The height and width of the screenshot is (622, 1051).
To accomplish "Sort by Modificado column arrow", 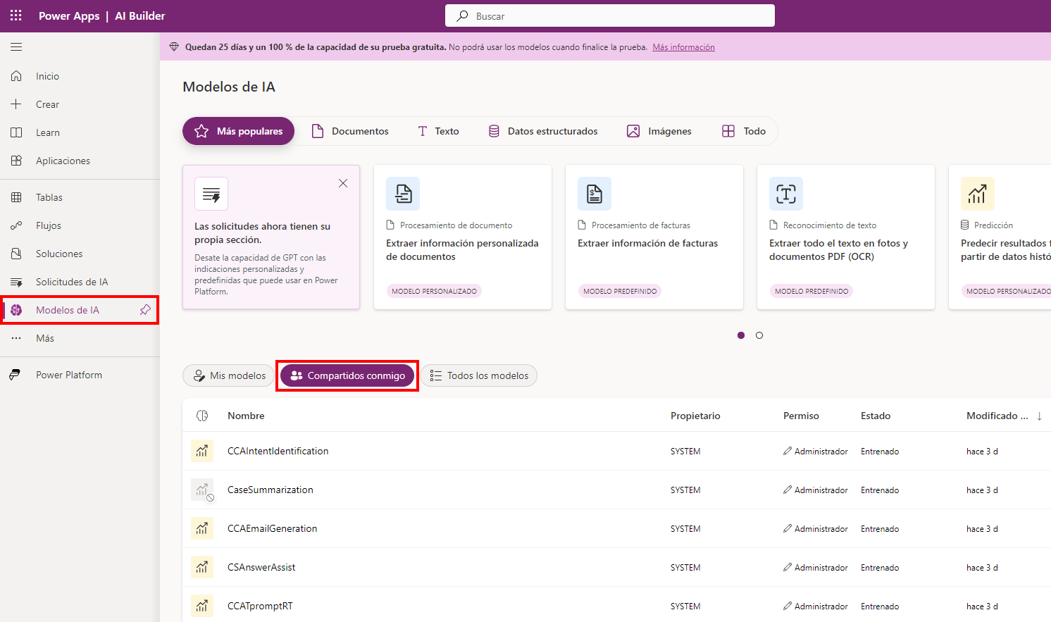I will [x=1039, y=416].
